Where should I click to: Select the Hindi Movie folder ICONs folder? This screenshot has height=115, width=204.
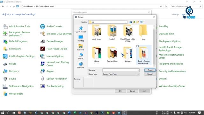[128, 33]
